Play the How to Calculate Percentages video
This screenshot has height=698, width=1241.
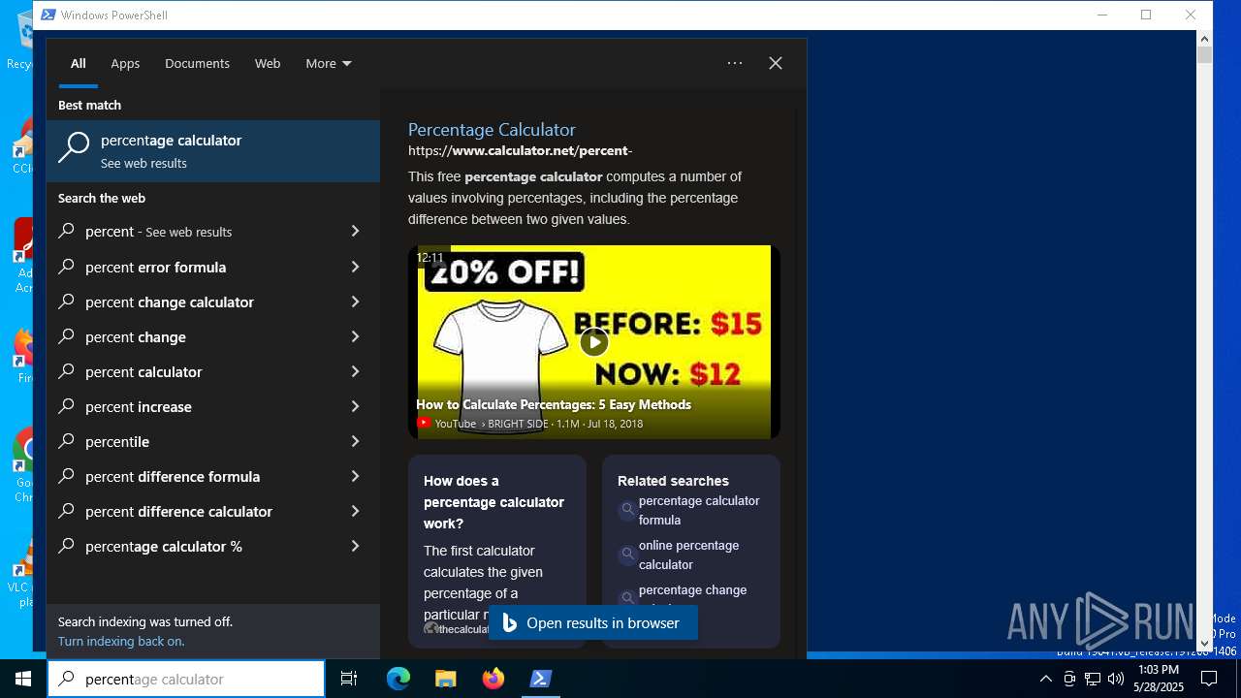coord(594,341)
